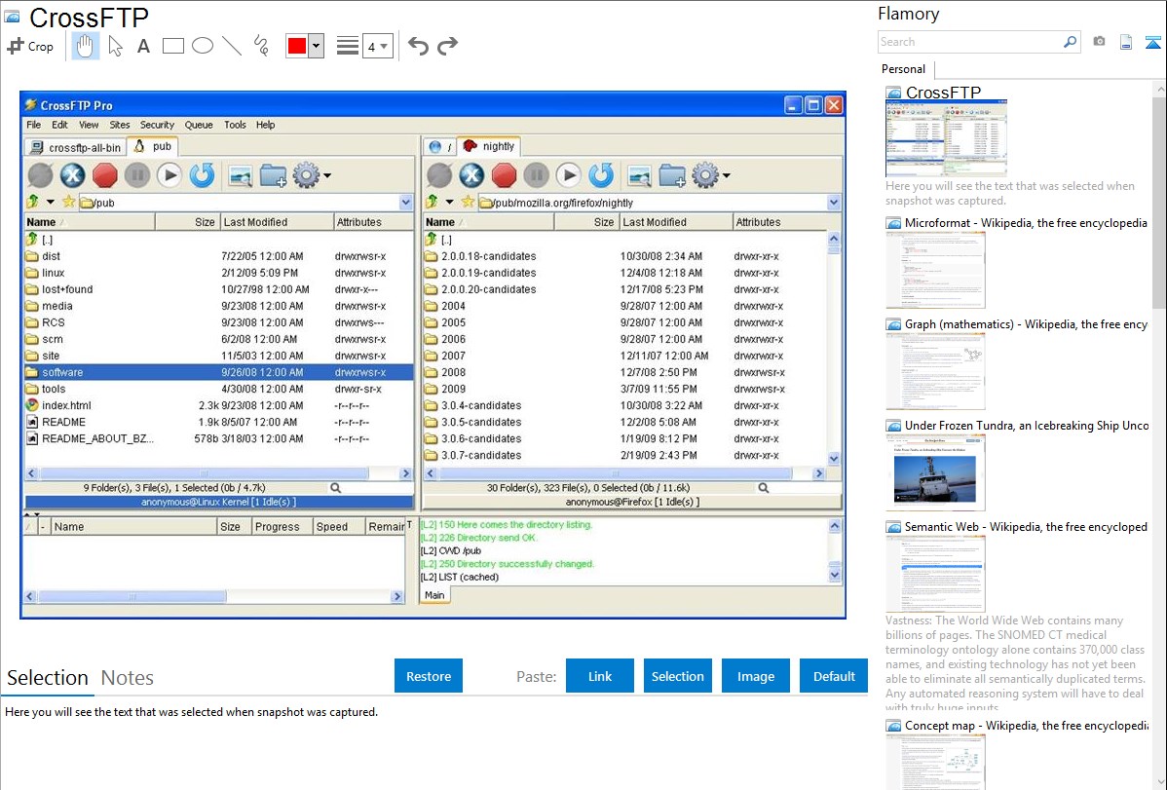This screenshot has height=790, width=1167.
Task: Select the software folder row
Action: [219, 372]
